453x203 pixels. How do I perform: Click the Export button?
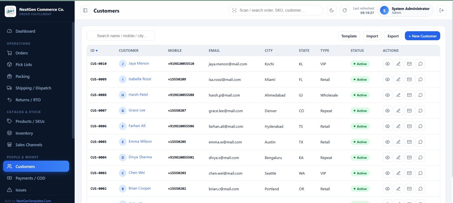393,36
